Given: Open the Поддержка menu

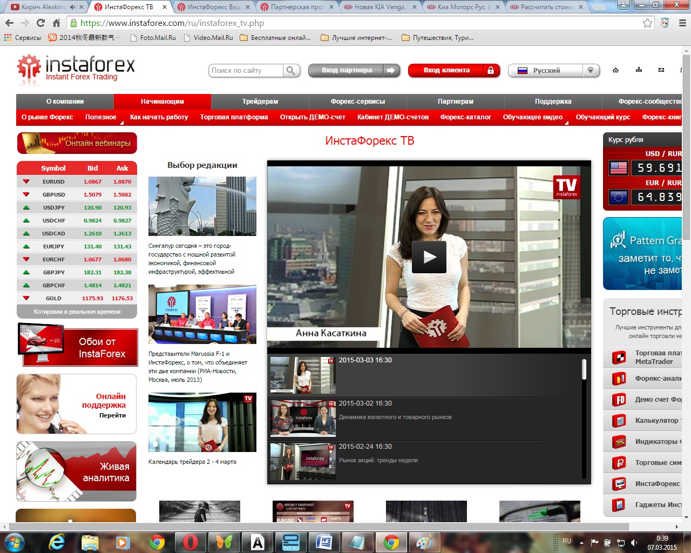Looking at the screenshot, I should [x=553, y=102].
